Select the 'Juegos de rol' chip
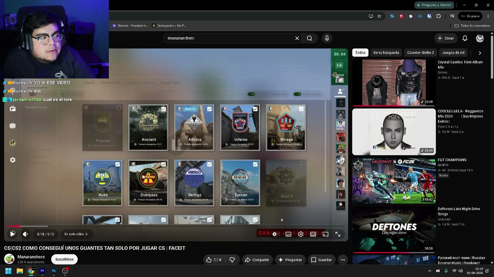The height and width of the screenshot is (277, 494). (x=453, y=53)
